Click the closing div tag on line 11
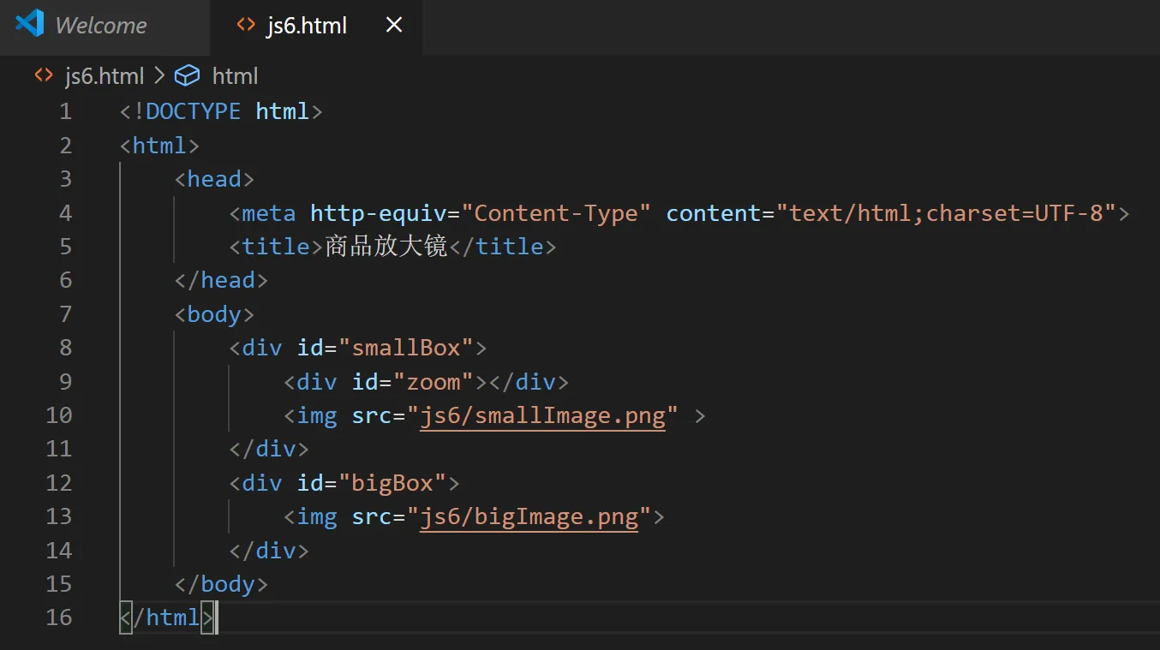This screenshot has height=650, width=1160. (x=269, y=450)
